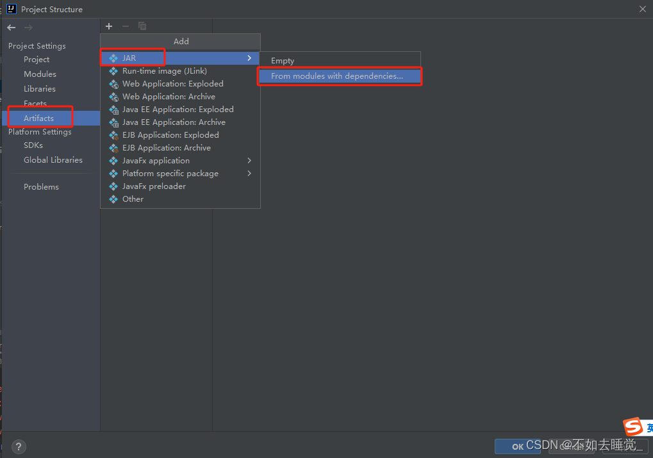Click the Platform specific package icon
This screenshot has width=653, height=458.
113,174
